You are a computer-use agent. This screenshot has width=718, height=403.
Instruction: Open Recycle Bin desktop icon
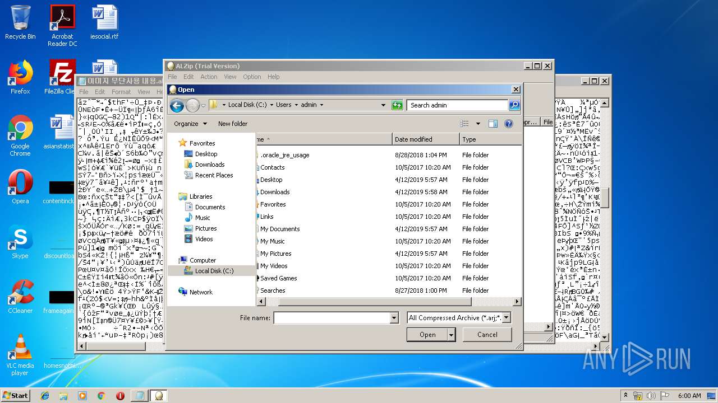(20, 22)
